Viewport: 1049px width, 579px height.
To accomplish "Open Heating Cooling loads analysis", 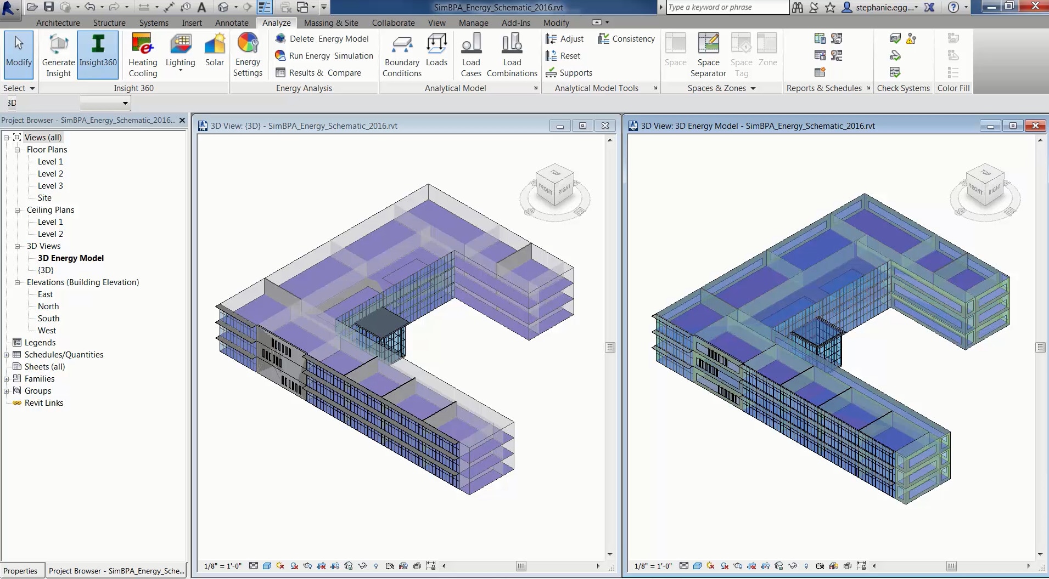I will tap(143, 55).
